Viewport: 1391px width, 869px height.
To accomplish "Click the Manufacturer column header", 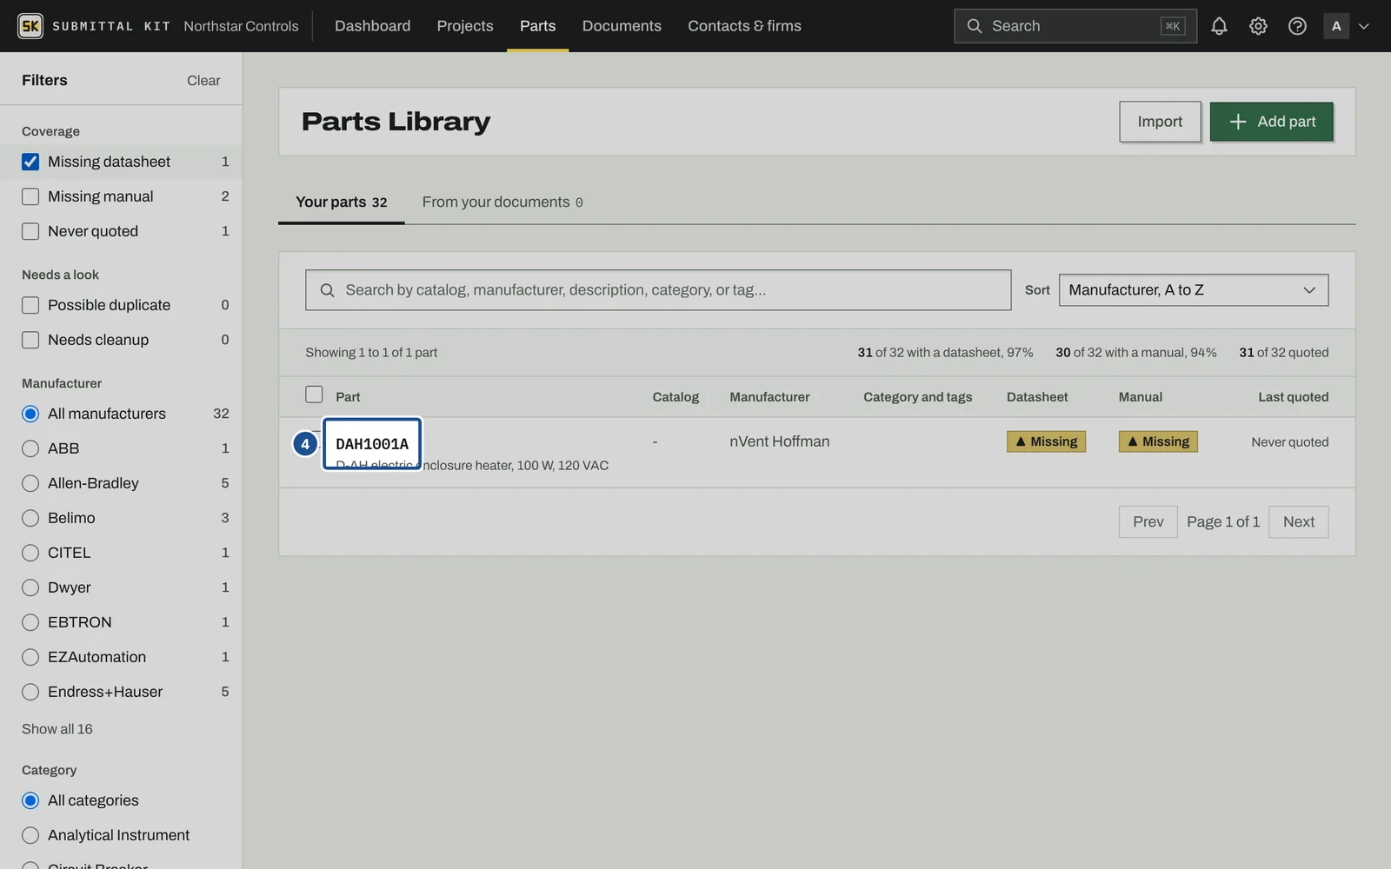I will click(x=769, y=397).
